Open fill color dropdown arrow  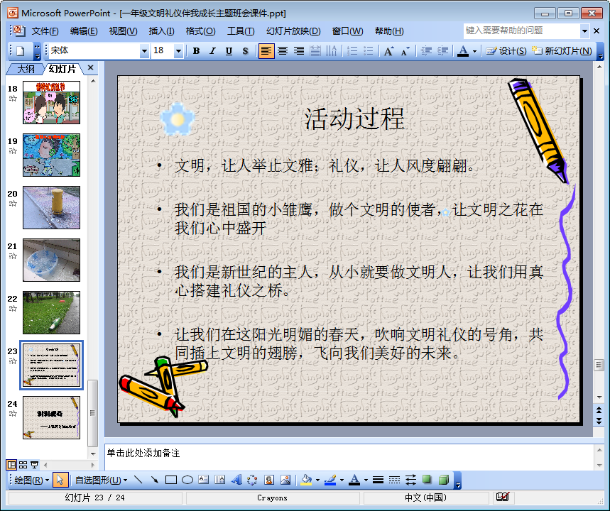(318, 480)
